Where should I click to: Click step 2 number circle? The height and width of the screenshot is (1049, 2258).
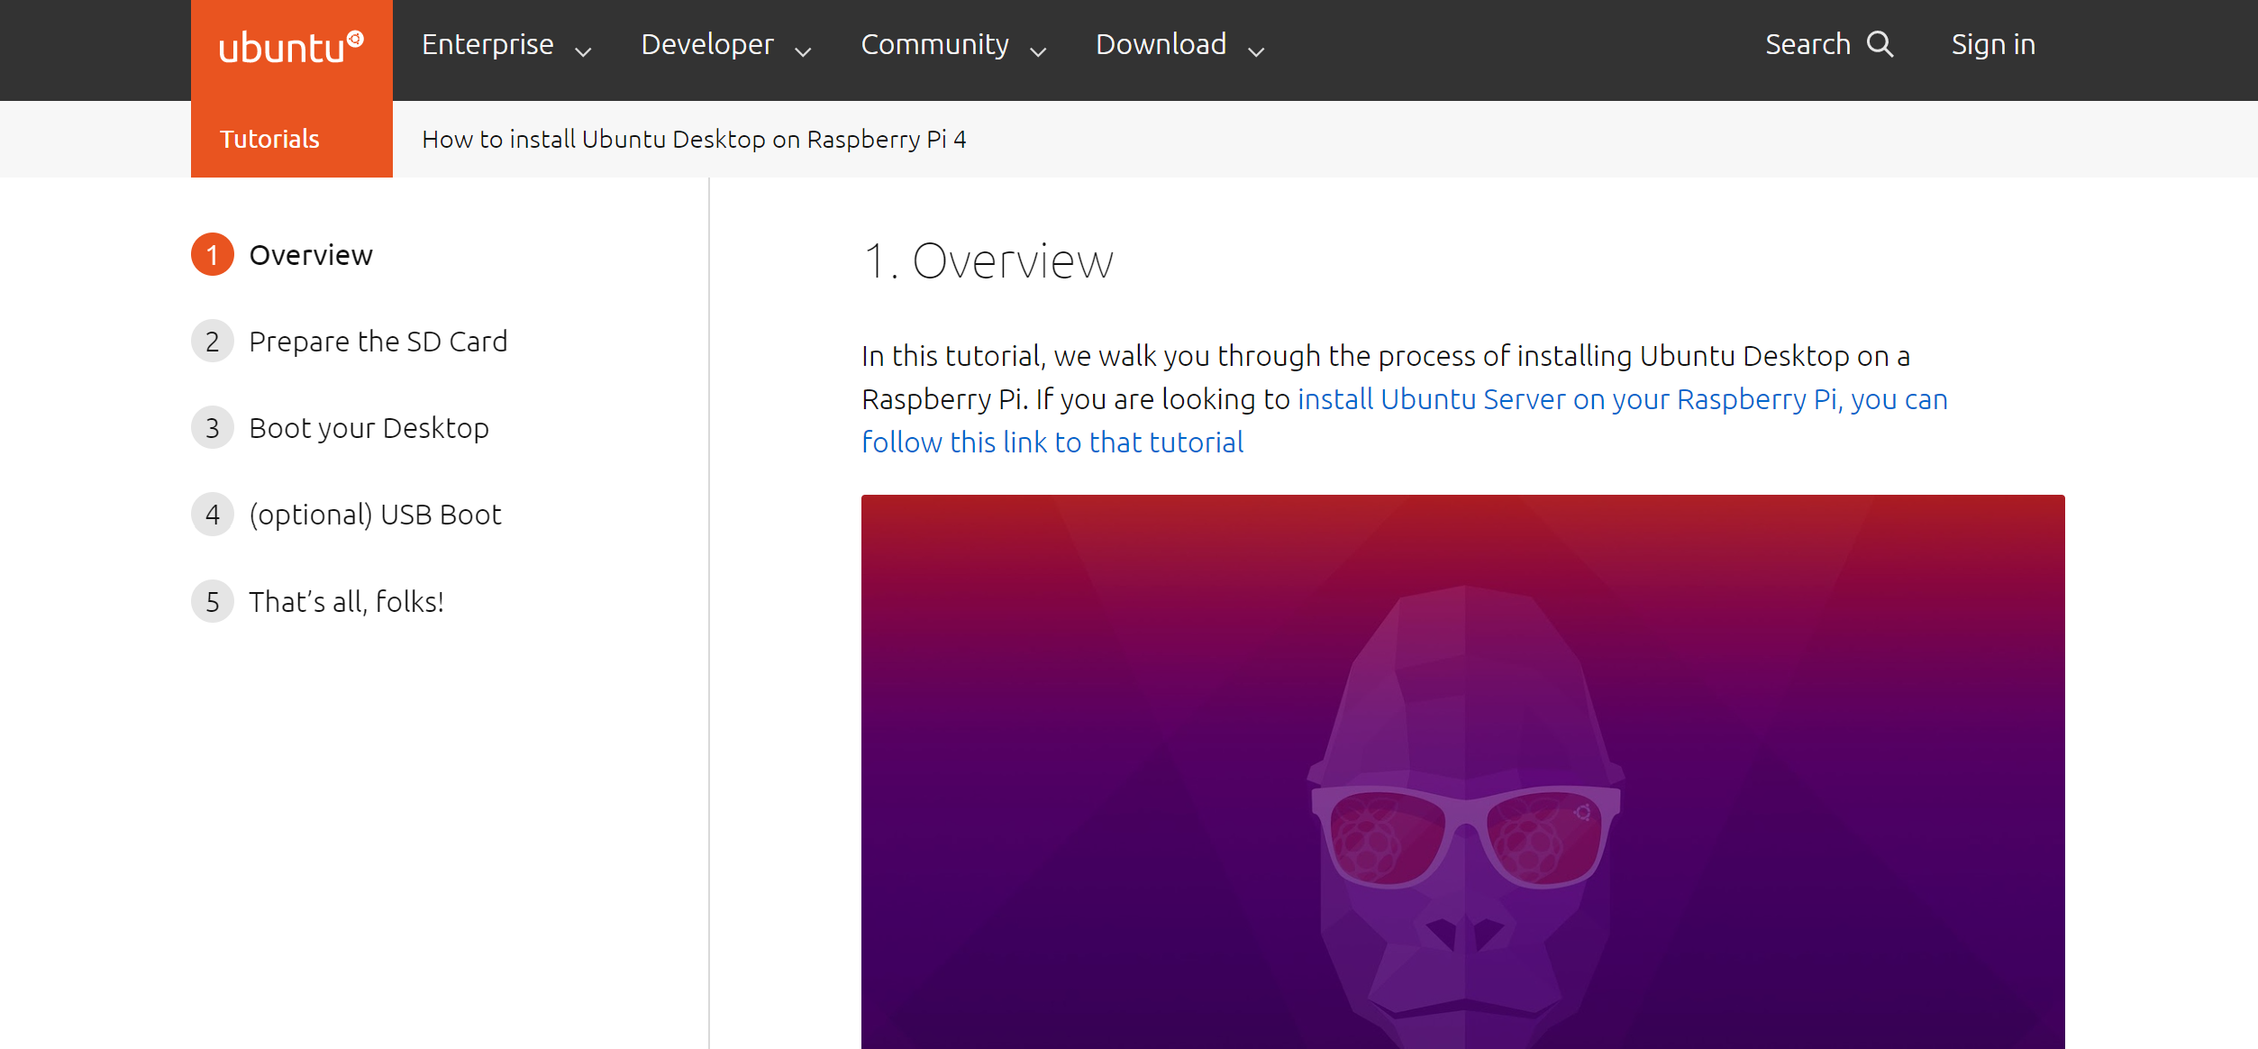coord(213,342)
